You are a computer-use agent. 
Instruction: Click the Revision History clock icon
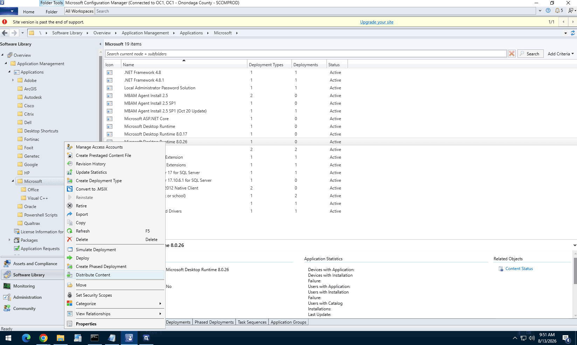coord(70,164)
